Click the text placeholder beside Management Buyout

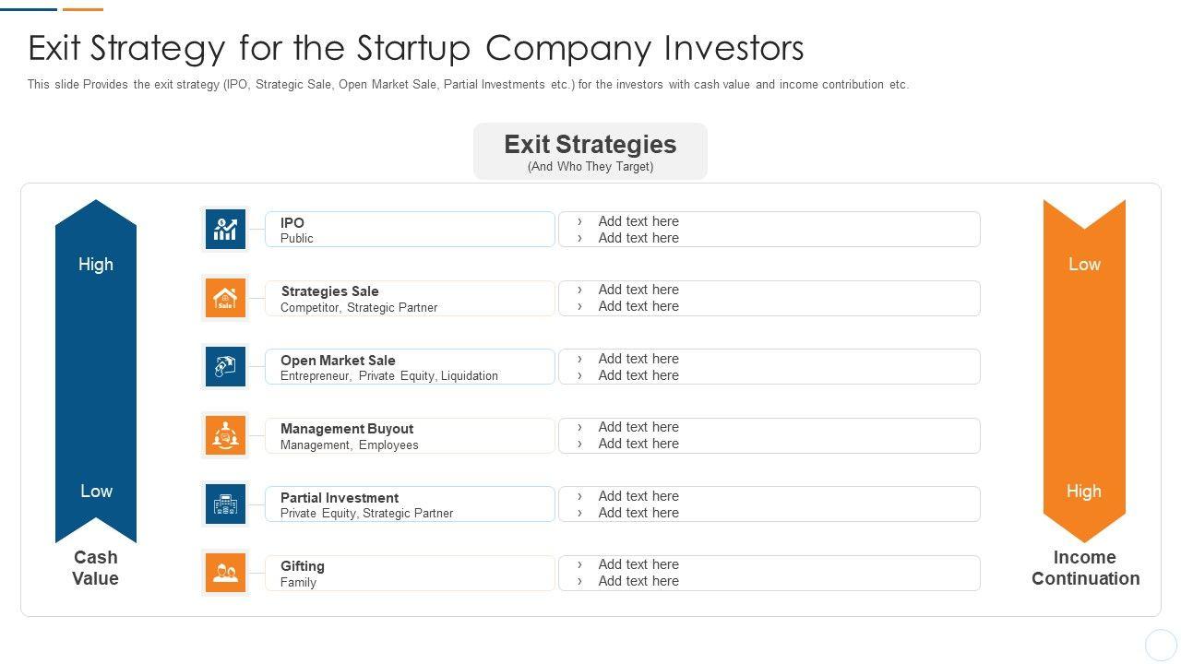[769, 435]
